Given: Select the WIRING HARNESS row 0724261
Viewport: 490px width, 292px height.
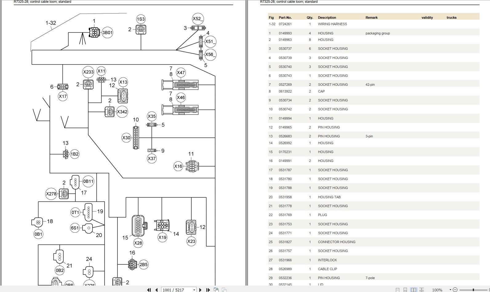Looking at the screenshot, I should (x=373, y=24).
